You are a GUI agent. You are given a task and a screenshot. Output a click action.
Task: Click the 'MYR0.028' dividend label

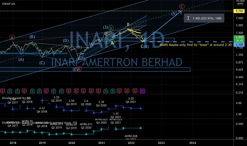tap(131, 136)
